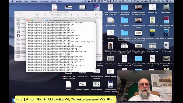The image size is (183, 103).
Task: Open the Terminal application menu
Action: (x=19, y=1)
